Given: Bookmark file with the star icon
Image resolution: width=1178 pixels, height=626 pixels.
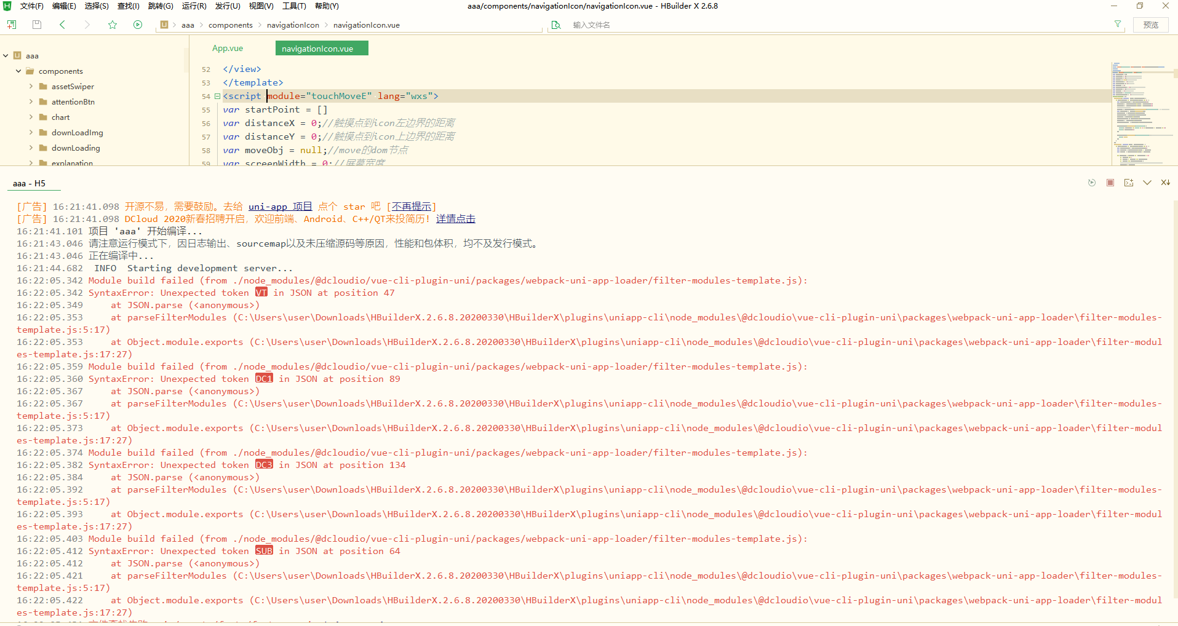Looking at the screenshot, I should [x=113, y=25].
